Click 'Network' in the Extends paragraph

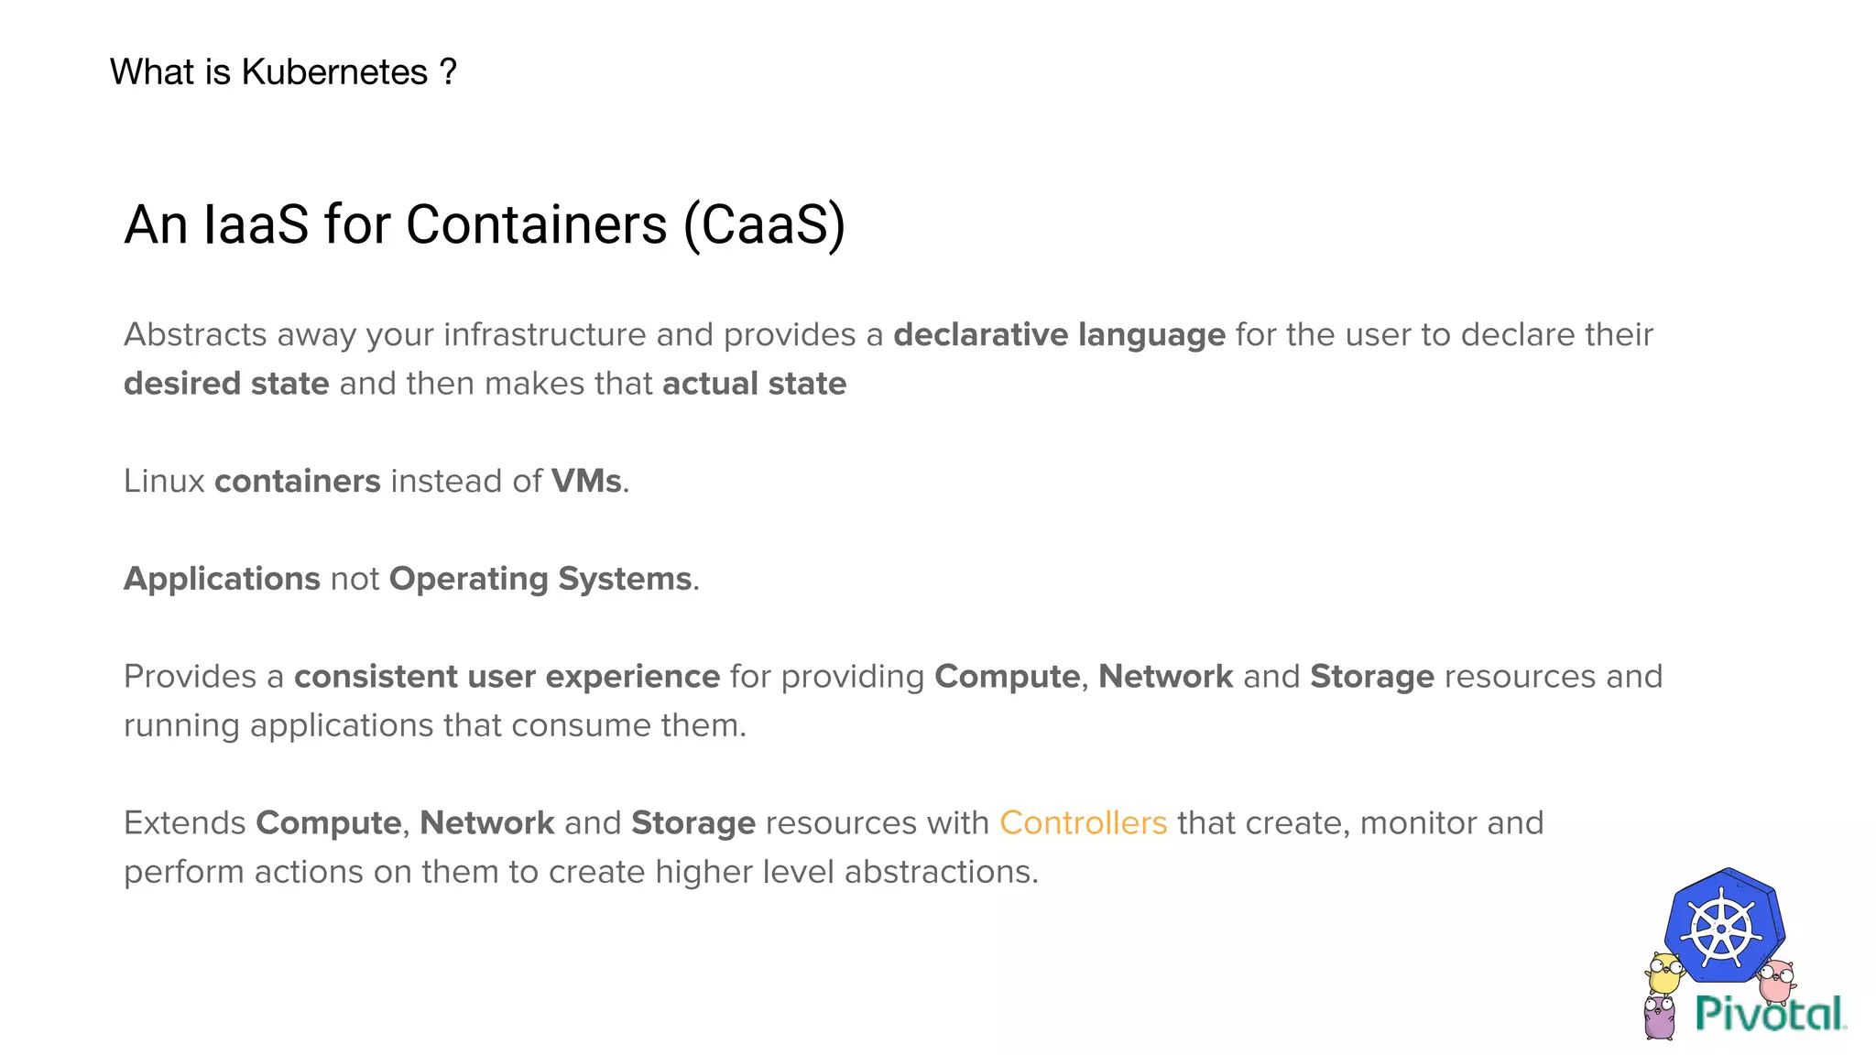pos(487,822)
